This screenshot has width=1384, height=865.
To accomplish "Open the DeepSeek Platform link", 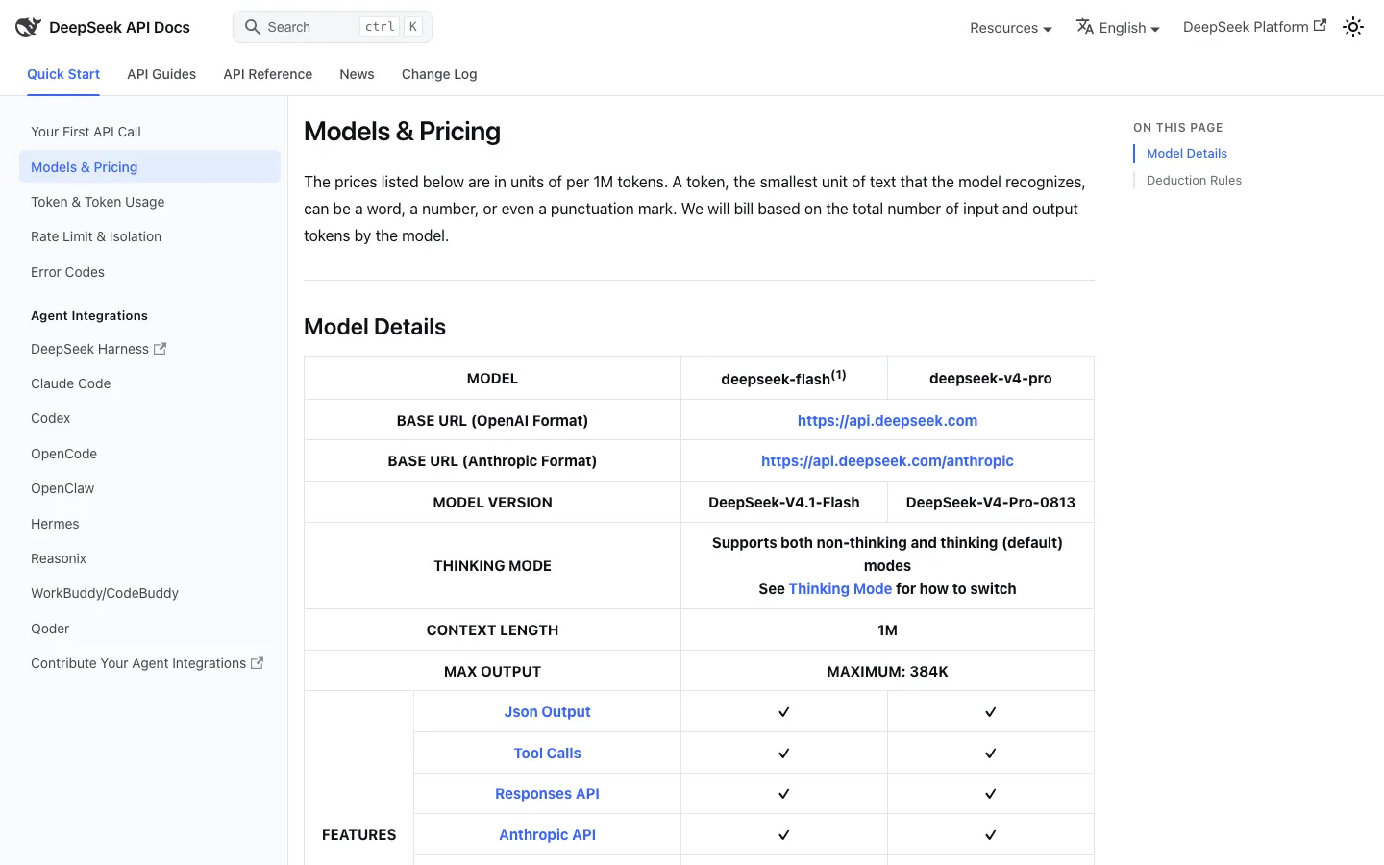I will click(1254, 27).
